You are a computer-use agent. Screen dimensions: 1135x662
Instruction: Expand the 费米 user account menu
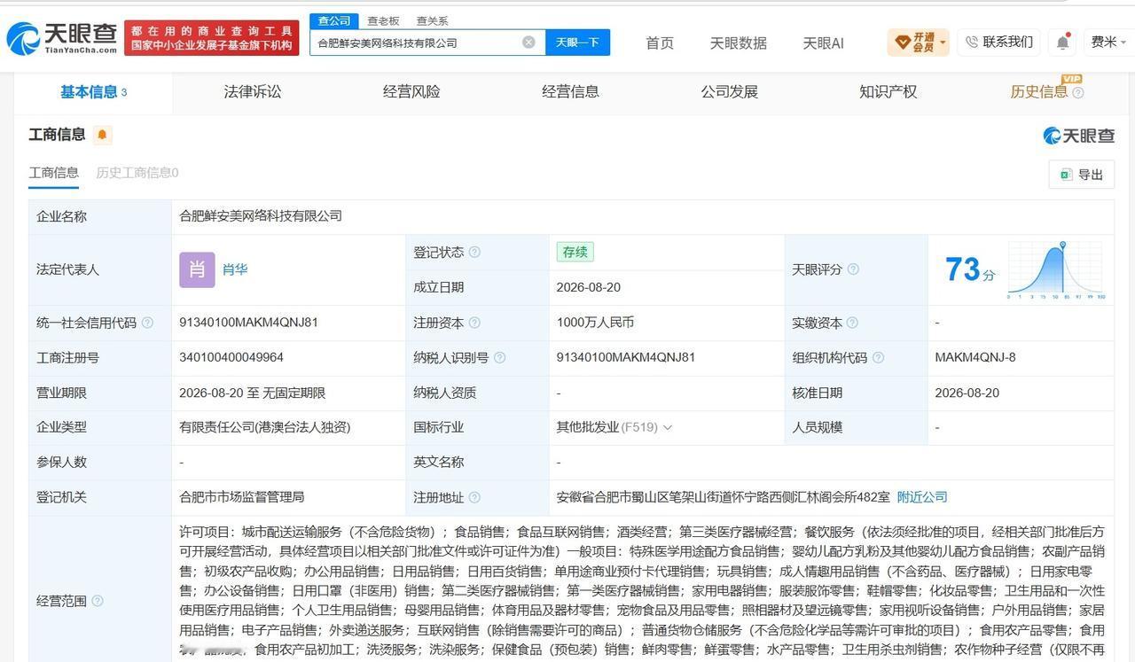(x=1108, y=42)
